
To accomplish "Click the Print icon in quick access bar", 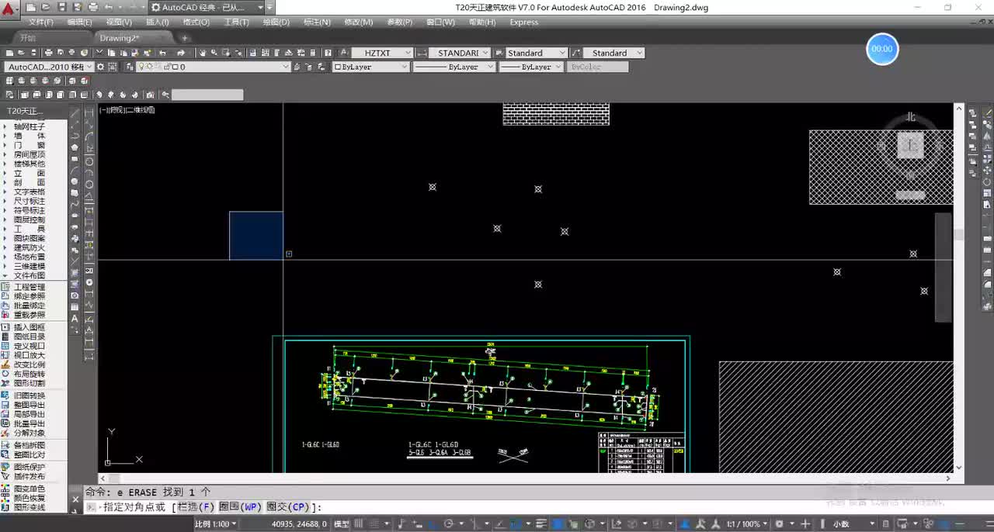I will coord(93,7).
